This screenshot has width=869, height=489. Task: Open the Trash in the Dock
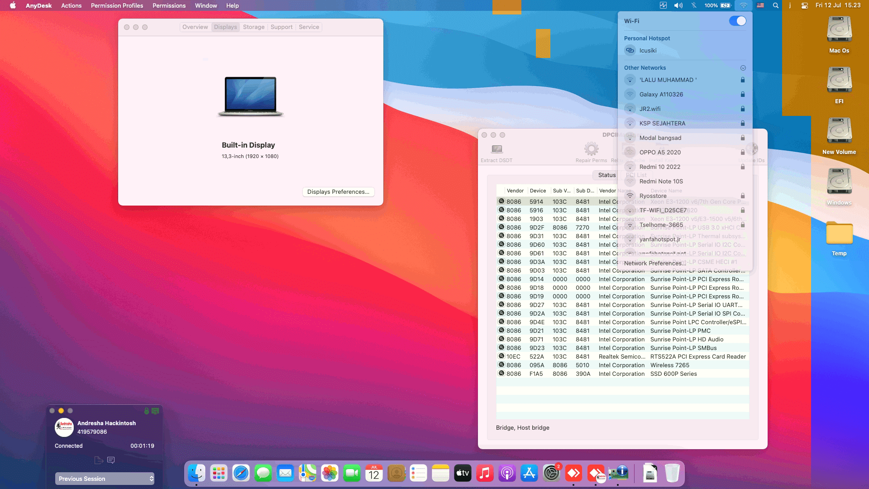[x=672, y=473]
